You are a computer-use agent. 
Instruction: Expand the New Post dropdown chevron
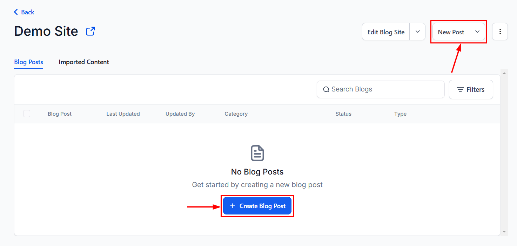pyautogui.click(x=477, y=32)
